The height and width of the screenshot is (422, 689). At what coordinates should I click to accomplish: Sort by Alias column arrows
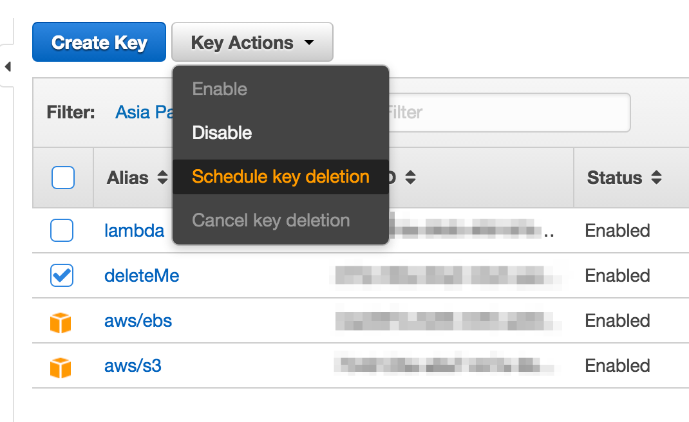point(162,178)
